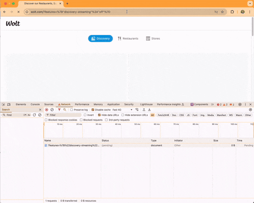Click the browser back arrow

[x=5, y=12]
